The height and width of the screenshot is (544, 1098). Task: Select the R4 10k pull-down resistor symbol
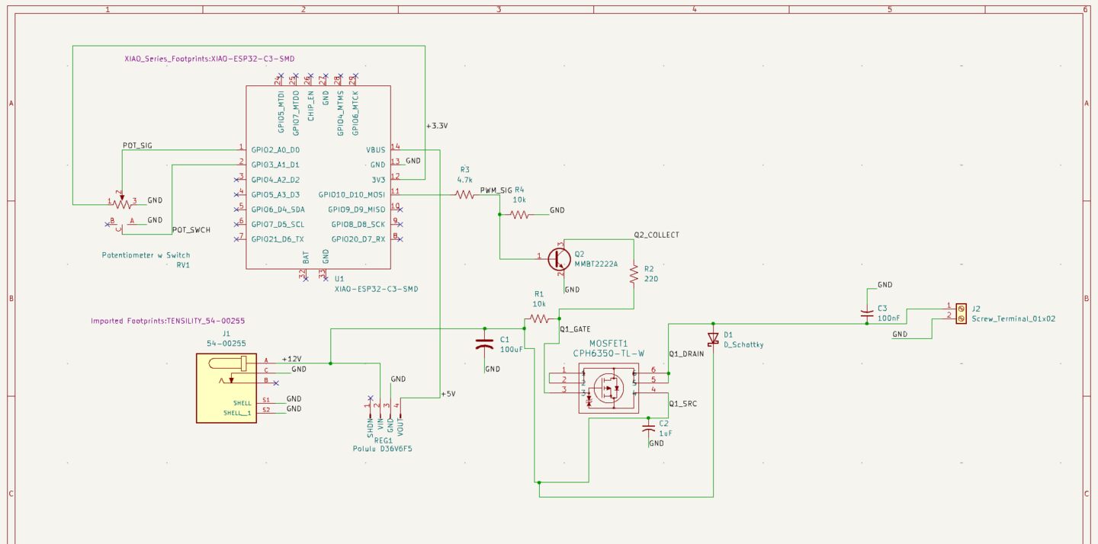(x=520, y=215)
